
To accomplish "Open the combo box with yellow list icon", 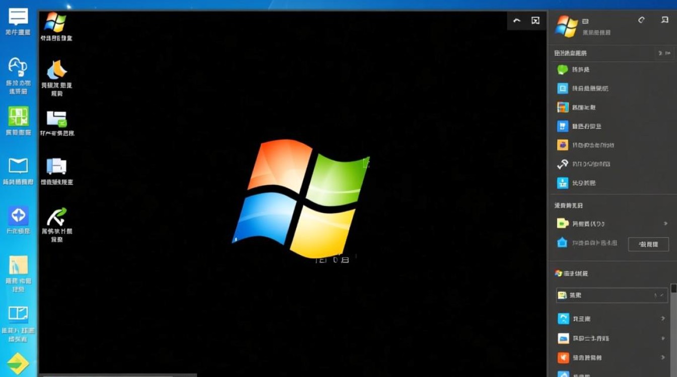I will coord(612,296).
